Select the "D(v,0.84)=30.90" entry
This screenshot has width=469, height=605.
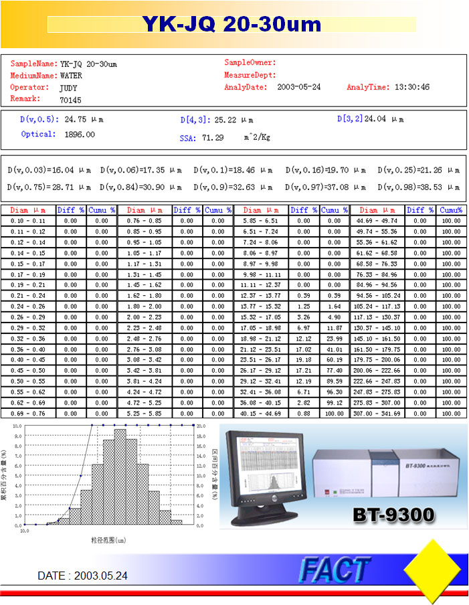point(140,187)
